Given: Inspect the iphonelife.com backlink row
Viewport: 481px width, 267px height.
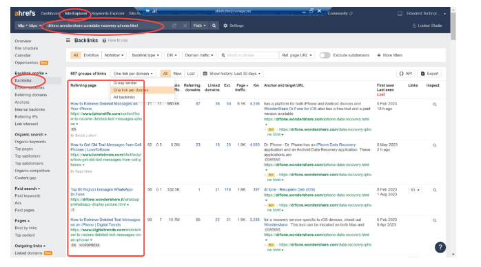Looking at the screenshot, I should (x=434, y=105).
